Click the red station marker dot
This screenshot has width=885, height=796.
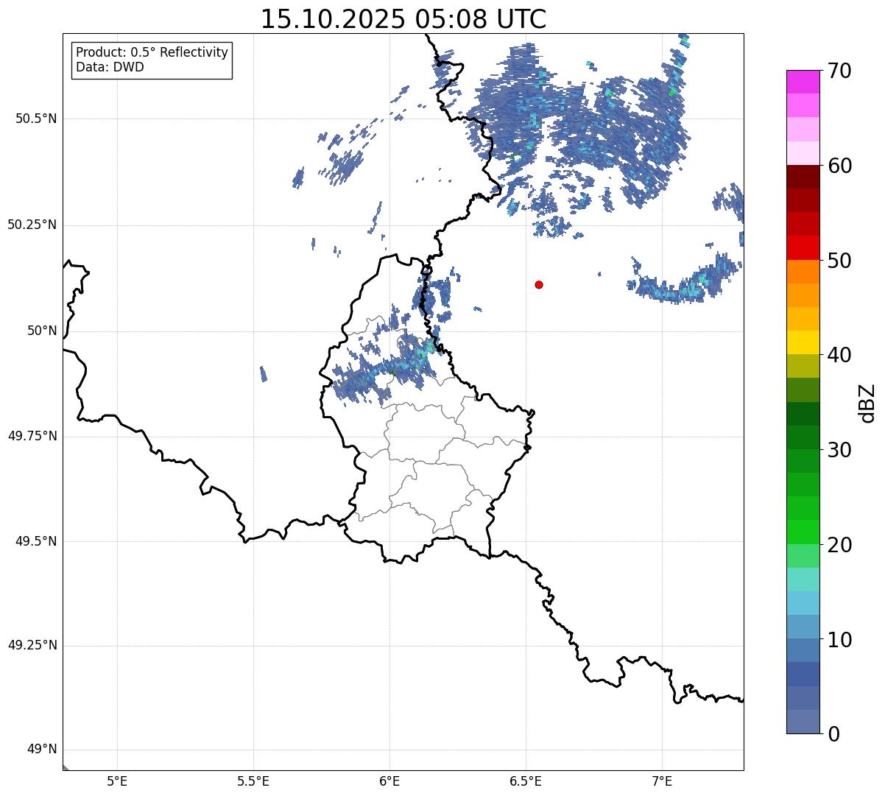pyautogui.click(x=539, y=284)
